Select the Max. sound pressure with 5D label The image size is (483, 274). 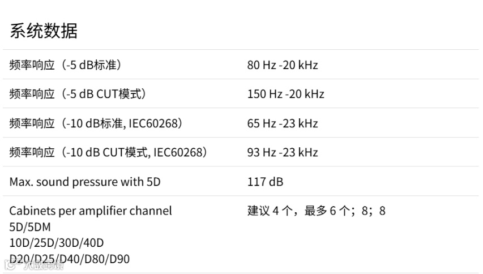pyautogui.click(x=85, y=182)
